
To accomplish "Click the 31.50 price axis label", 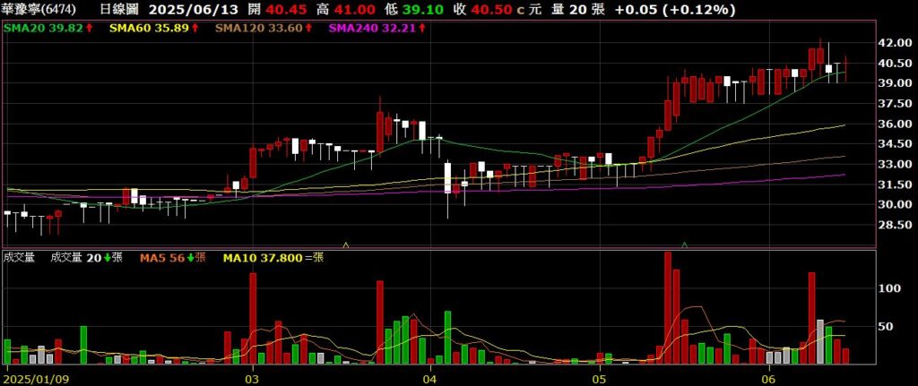I will tap(894, 184).
